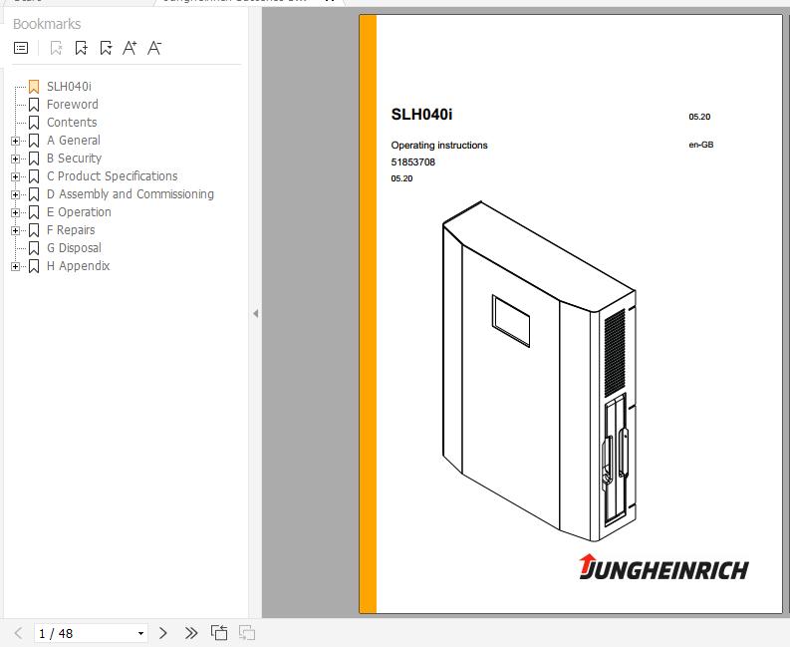Image resolution: width=790 pixels, height=647 pixels.
Task: Expand the A General tree node
Action: pyautogui.click(x=15, y=141)
